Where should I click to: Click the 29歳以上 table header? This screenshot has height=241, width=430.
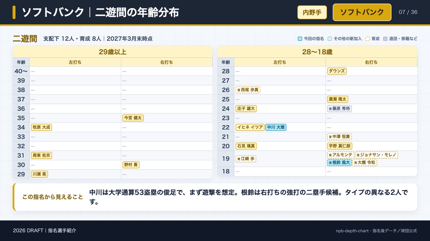pos(113,52)
